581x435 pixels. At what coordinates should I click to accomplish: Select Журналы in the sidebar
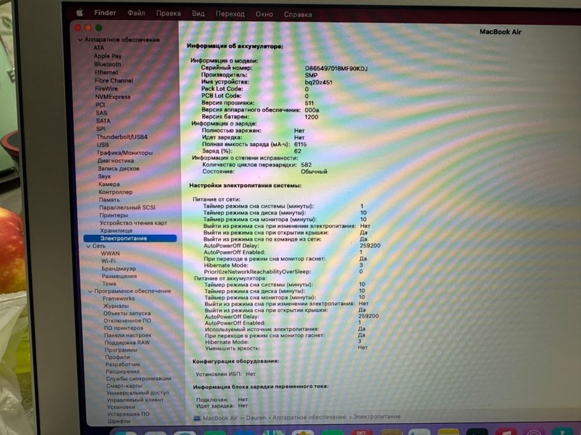tap(116, 306)
